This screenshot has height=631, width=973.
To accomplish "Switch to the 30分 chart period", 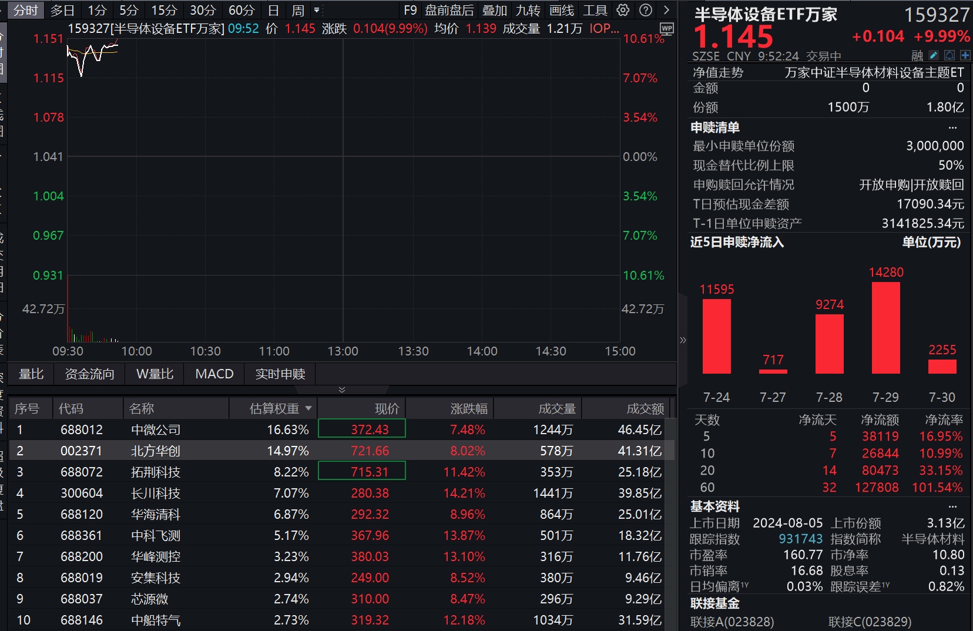I will [x=203, y=10].
